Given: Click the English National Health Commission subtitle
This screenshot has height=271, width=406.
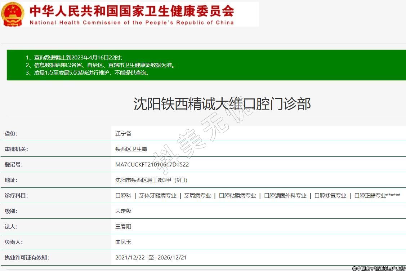Looking at the screenshot, I should (x=131, y=22).
